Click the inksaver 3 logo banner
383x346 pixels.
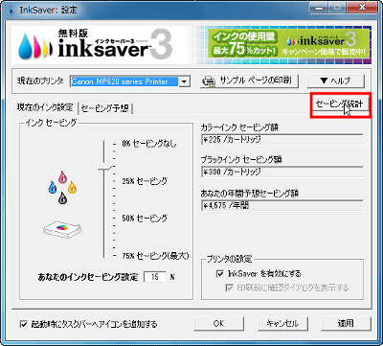click(x=96, y=45)
